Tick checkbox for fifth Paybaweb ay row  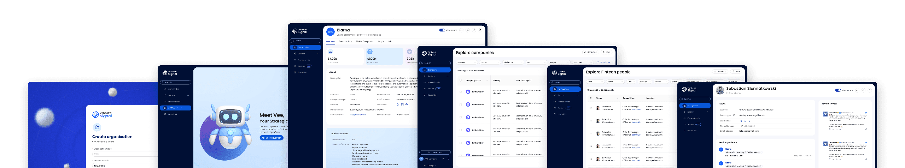point(460,143)
